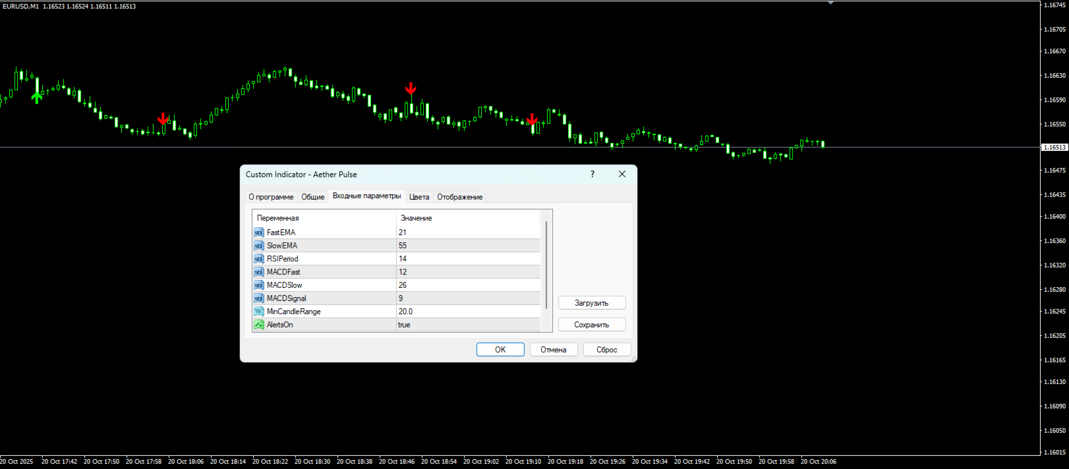Screen dimensions: 1069x469
Task: Click the boolean icon beside AlertsOn
Action: pos(259,325)
